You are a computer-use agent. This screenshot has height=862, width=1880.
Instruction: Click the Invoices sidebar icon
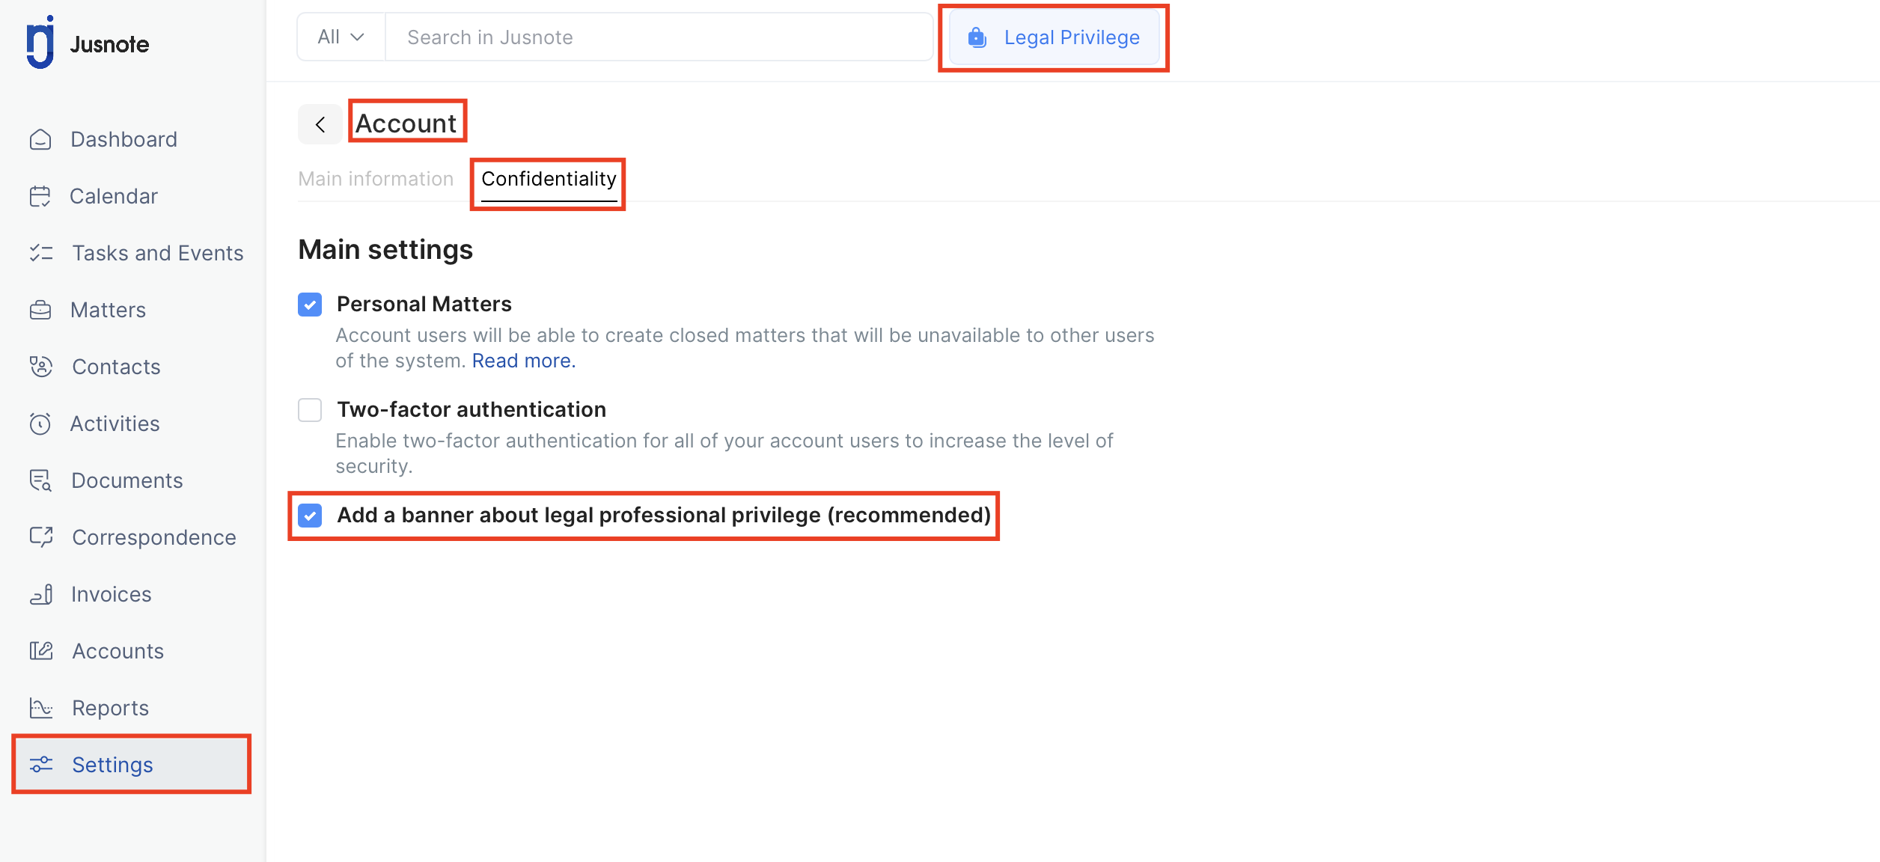click(x=40, y=595)
